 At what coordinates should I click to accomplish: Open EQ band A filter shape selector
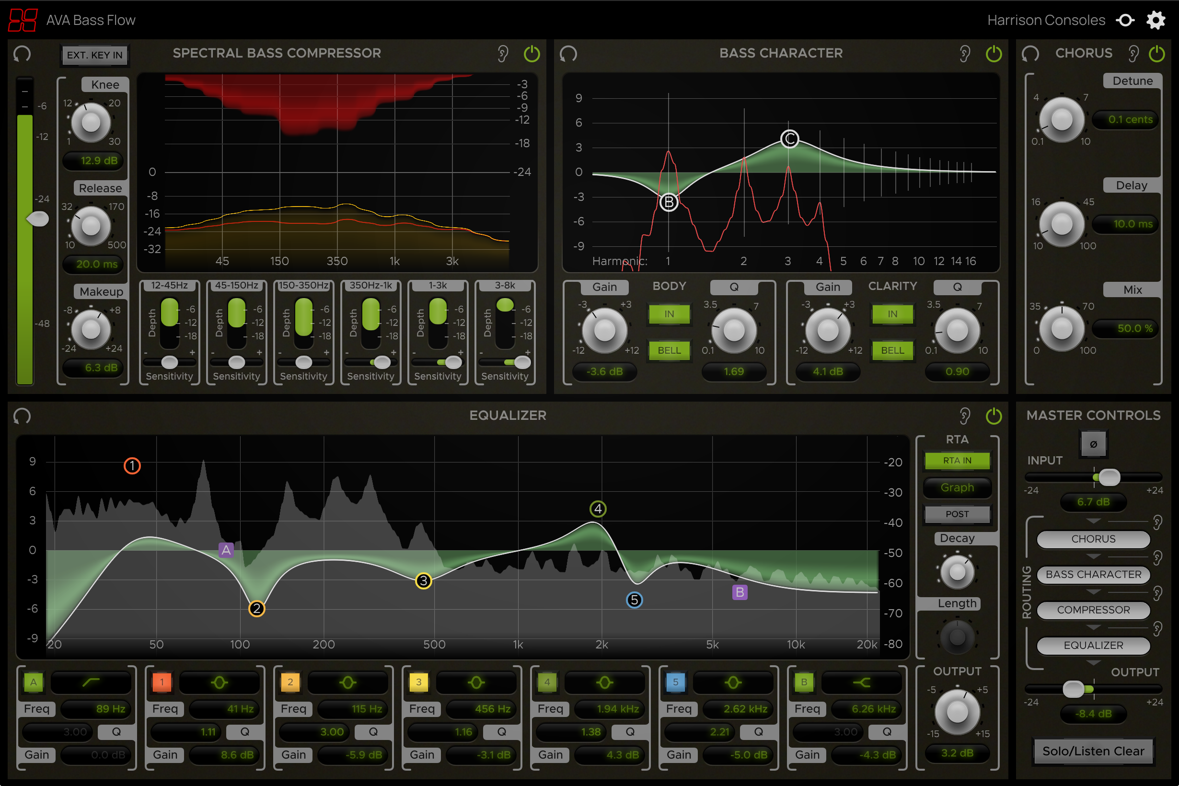[91, 682]
